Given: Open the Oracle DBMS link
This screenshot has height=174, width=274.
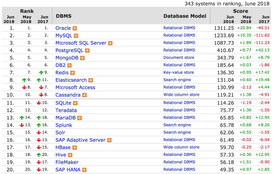Looking at the screenshot, I should point(63,28).
